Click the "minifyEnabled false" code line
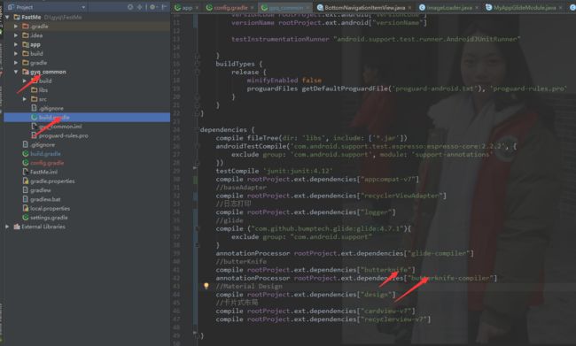 point(284,80)
